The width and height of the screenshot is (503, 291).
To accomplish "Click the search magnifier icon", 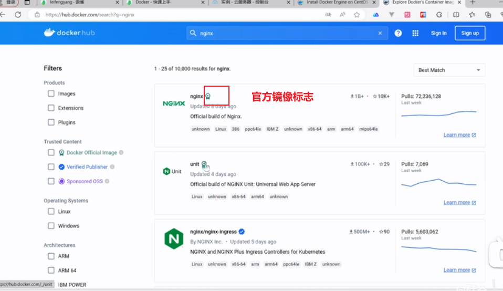I will [193, 33].
